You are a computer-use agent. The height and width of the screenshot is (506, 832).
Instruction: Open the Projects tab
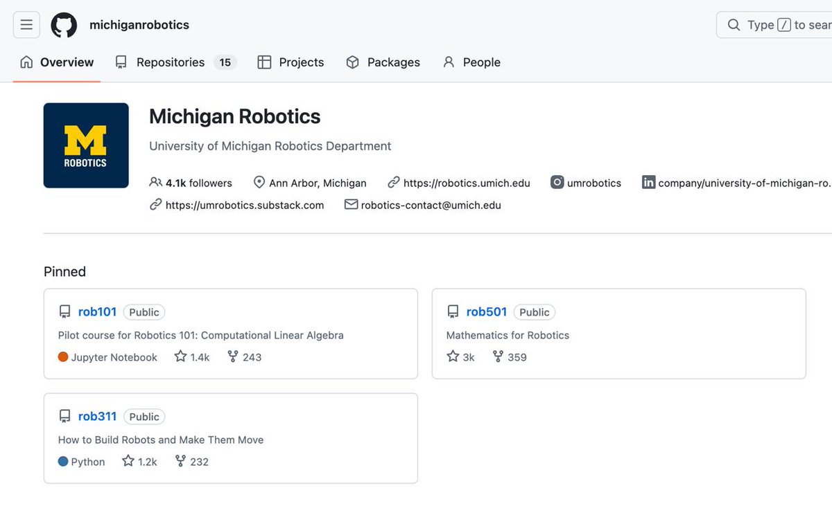coord(291,62)
